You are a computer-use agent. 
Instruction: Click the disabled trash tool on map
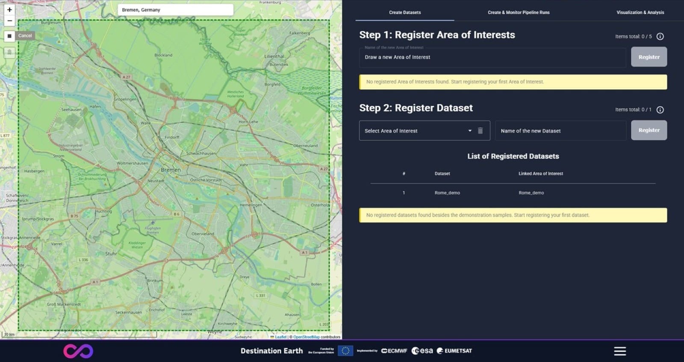[x=9, y=52]
